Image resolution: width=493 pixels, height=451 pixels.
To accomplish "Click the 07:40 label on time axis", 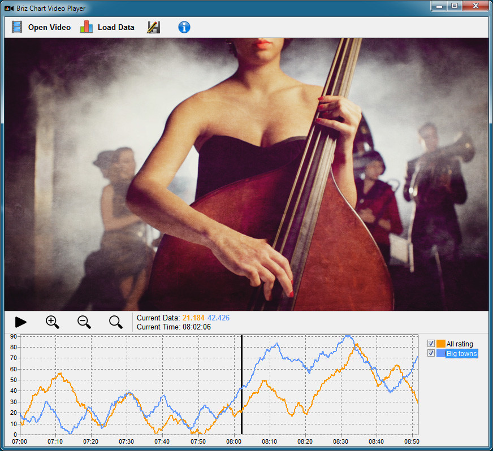I will [162, 441].
